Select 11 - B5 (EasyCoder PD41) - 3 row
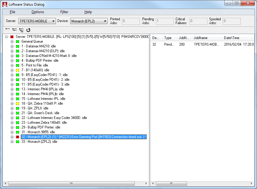The image size is (257, 189). tap(46, 84)
